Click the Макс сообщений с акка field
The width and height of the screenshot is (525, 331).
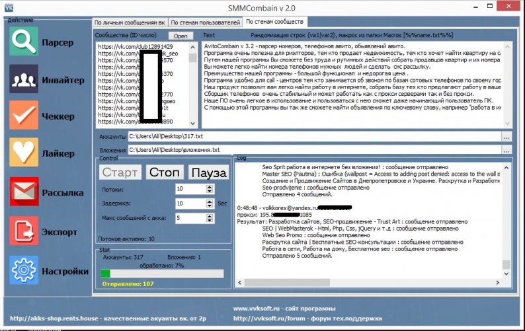tap(190, 218)
